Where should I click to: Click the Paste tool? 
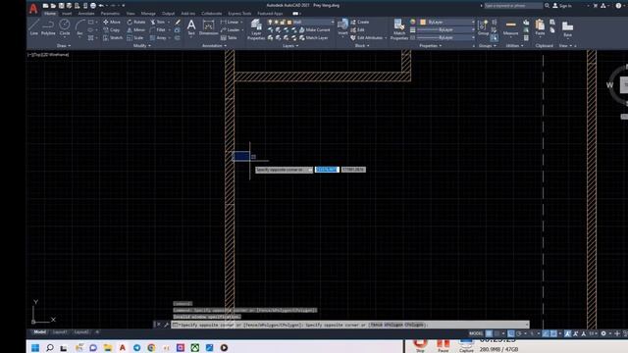(x=540, y=27)
